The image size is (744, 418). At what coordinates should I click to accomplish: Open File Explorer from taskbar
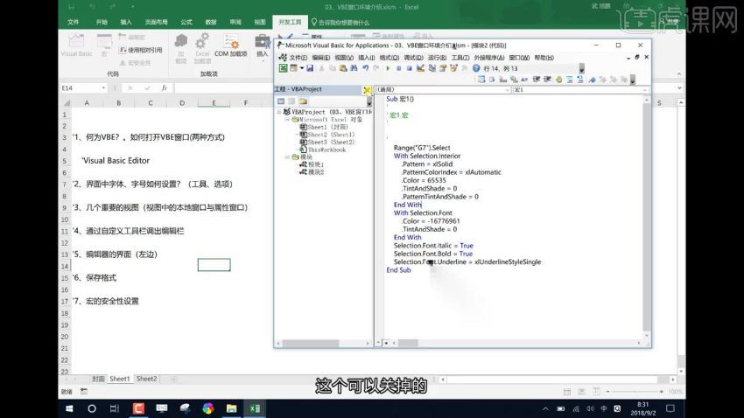point(232,408)
